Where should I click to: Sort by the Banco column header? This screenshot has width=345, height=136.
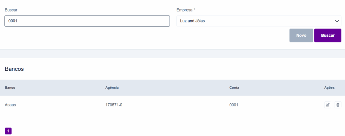pos(10,88)
